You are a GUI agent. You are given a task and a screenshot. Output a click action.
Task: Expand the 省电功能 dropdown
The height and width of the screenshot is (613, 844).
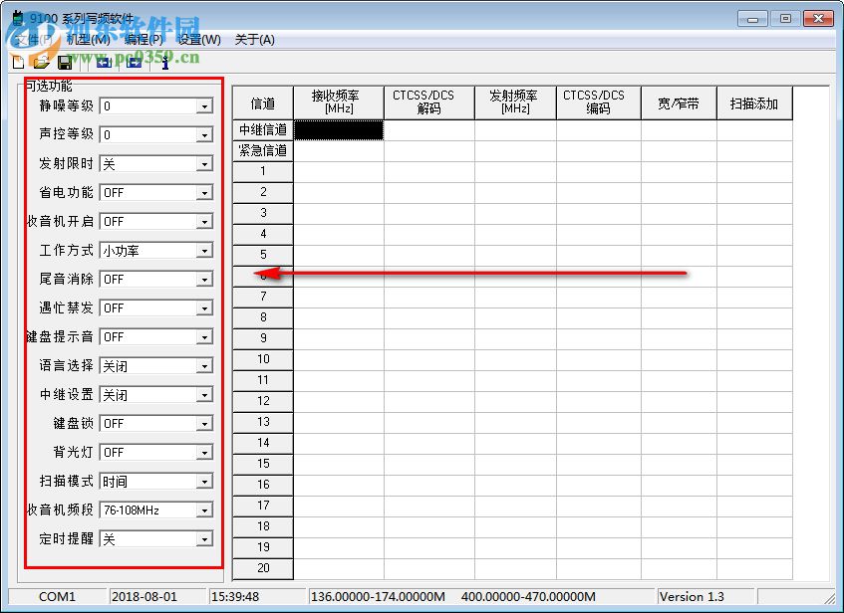click(x=204, y=193)
